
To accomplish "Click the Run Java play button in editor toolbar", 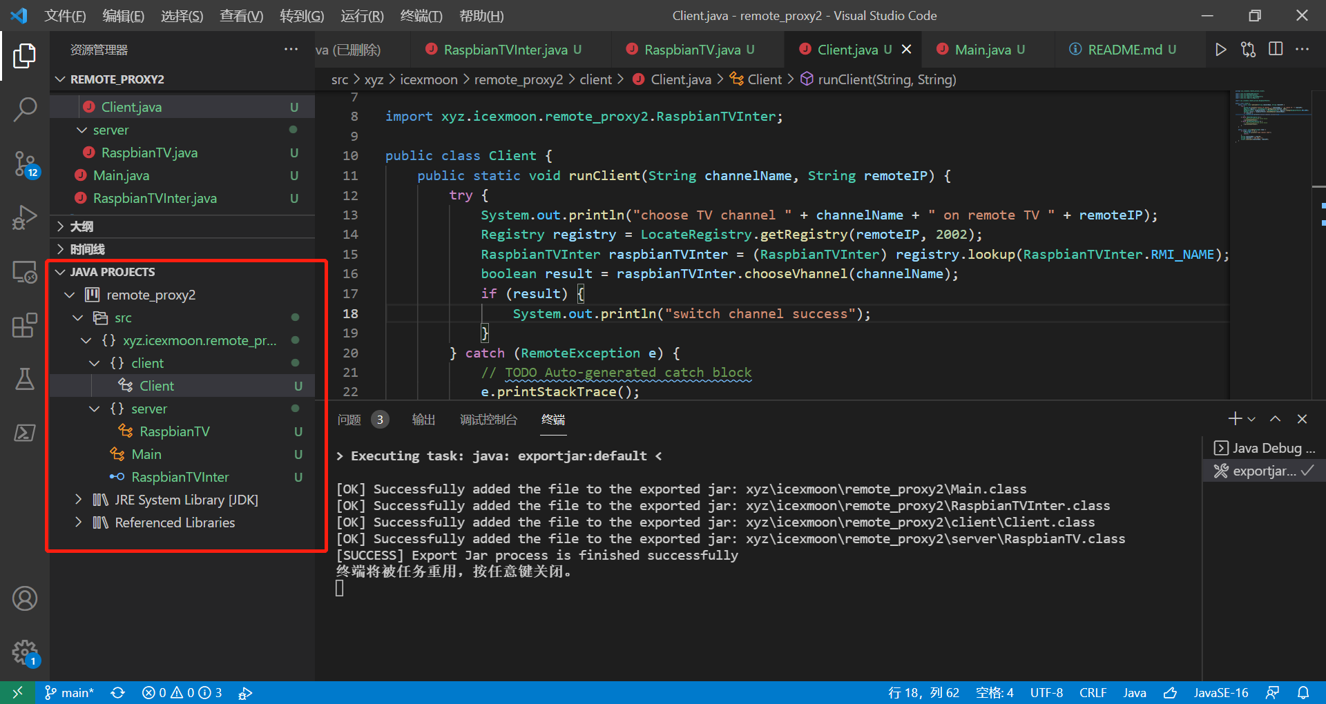I will click(x=1220, y=50).
